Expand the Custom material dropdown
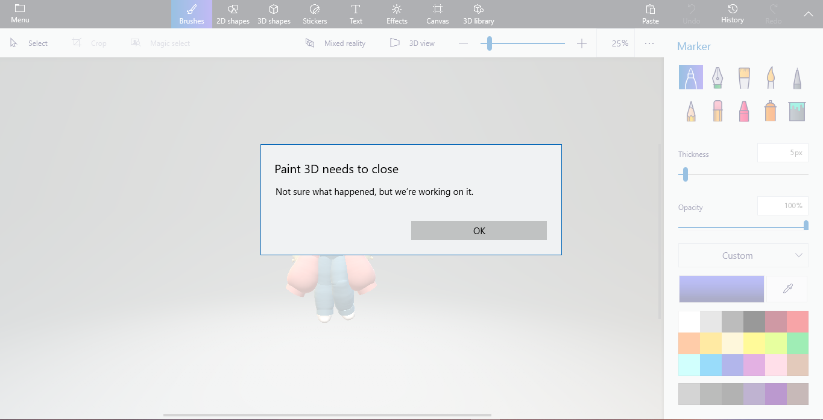The height and width of the screenshot is (420, 823). 743,255
